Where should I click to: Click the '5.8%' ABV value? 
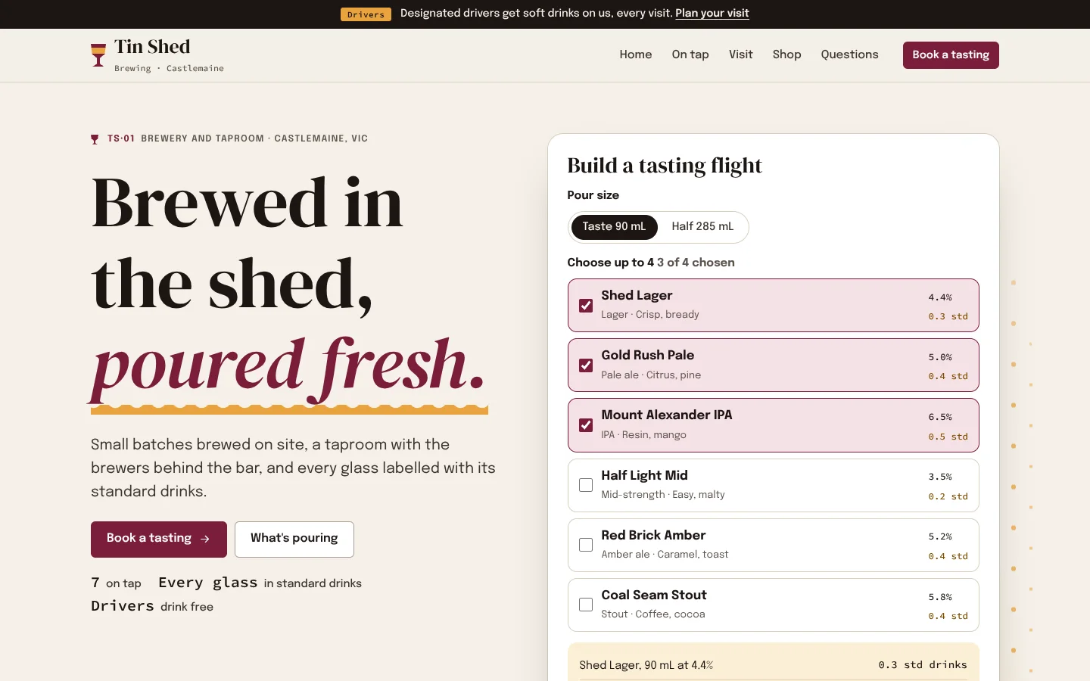[940, 597]
